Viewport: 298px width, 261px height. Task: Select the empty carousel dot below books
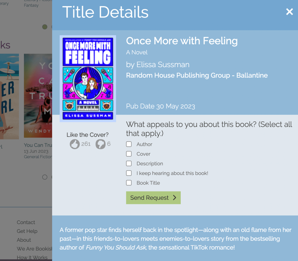tap(45, 177)
